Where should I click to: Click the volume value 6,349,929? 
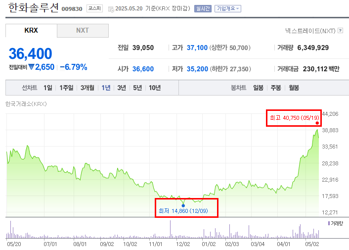pyautogui.click(x=313, y=48)
